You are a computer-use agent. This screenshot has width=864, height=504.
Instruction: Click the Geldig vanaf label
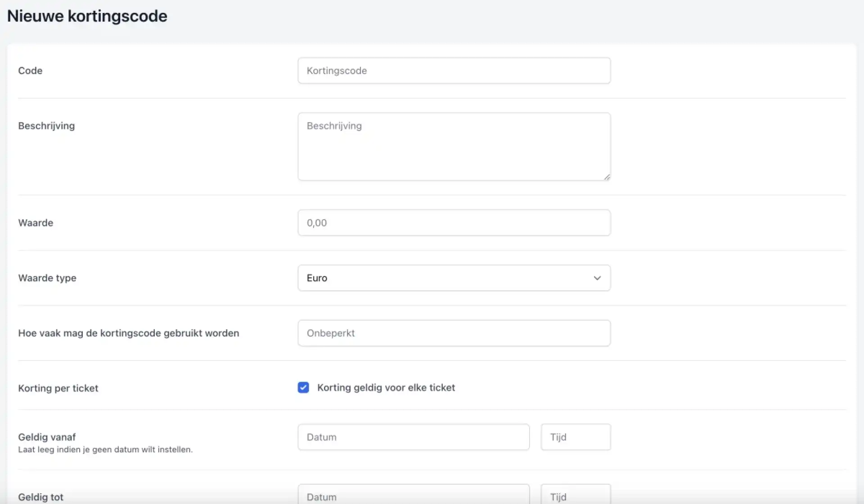point(47,437)
